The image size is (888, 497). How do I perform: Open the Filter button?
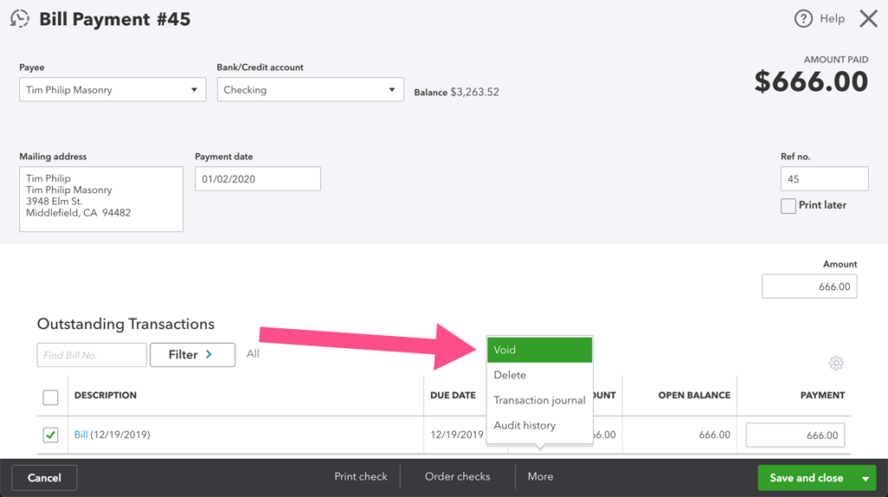193,354
